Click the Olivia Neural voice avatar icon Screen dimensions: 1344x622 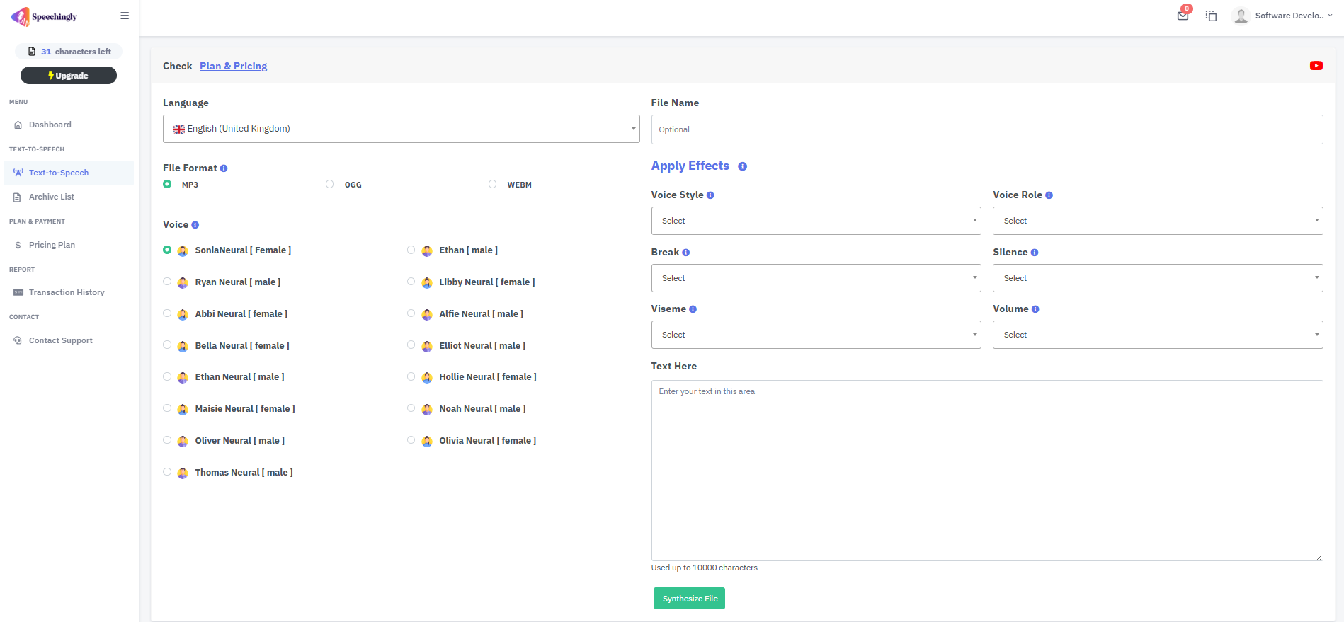tap(427, 441)
